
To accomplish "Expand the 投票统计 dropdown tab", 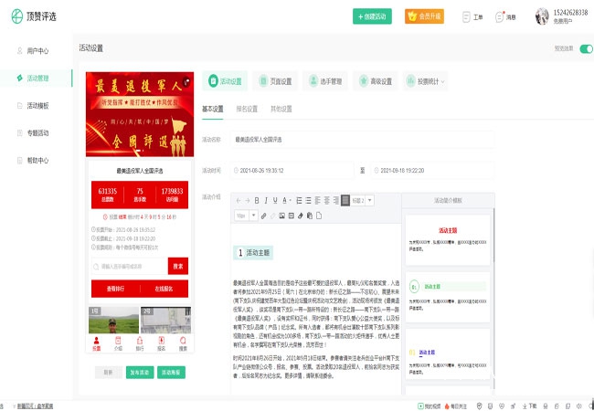I will tap(426, 81).
